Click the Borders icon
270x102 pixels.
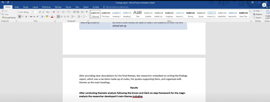(84, 17)
